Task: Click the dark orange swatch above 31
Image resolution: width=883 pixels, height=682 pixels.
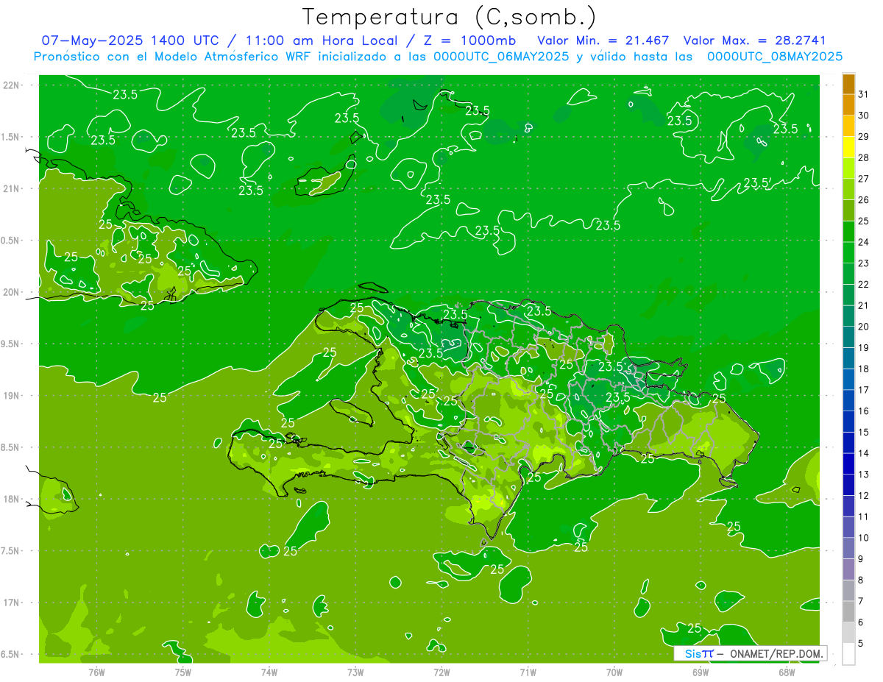Action: 848,84
